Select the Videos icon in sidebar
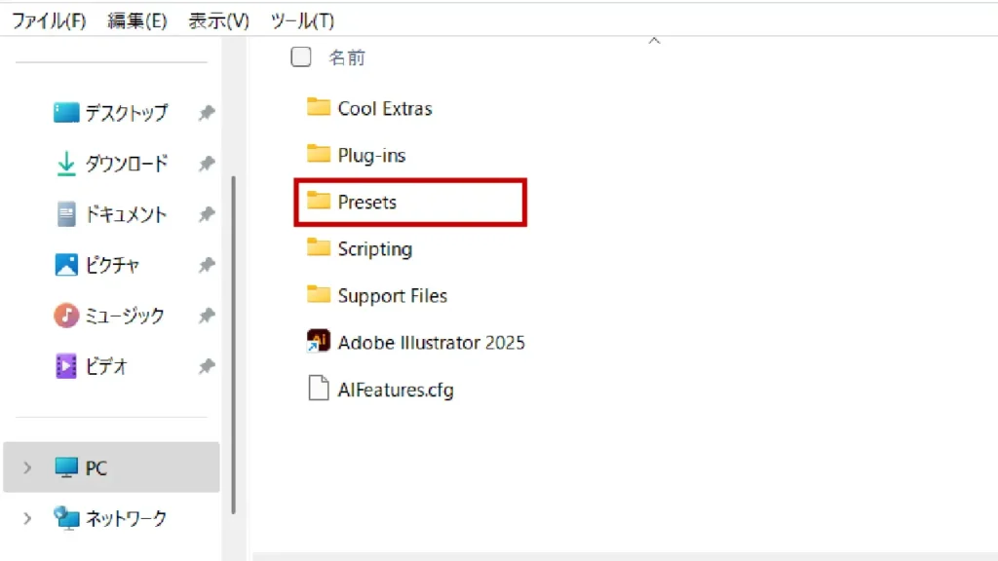This screenshot has width=998, height=561. [66, 366]
